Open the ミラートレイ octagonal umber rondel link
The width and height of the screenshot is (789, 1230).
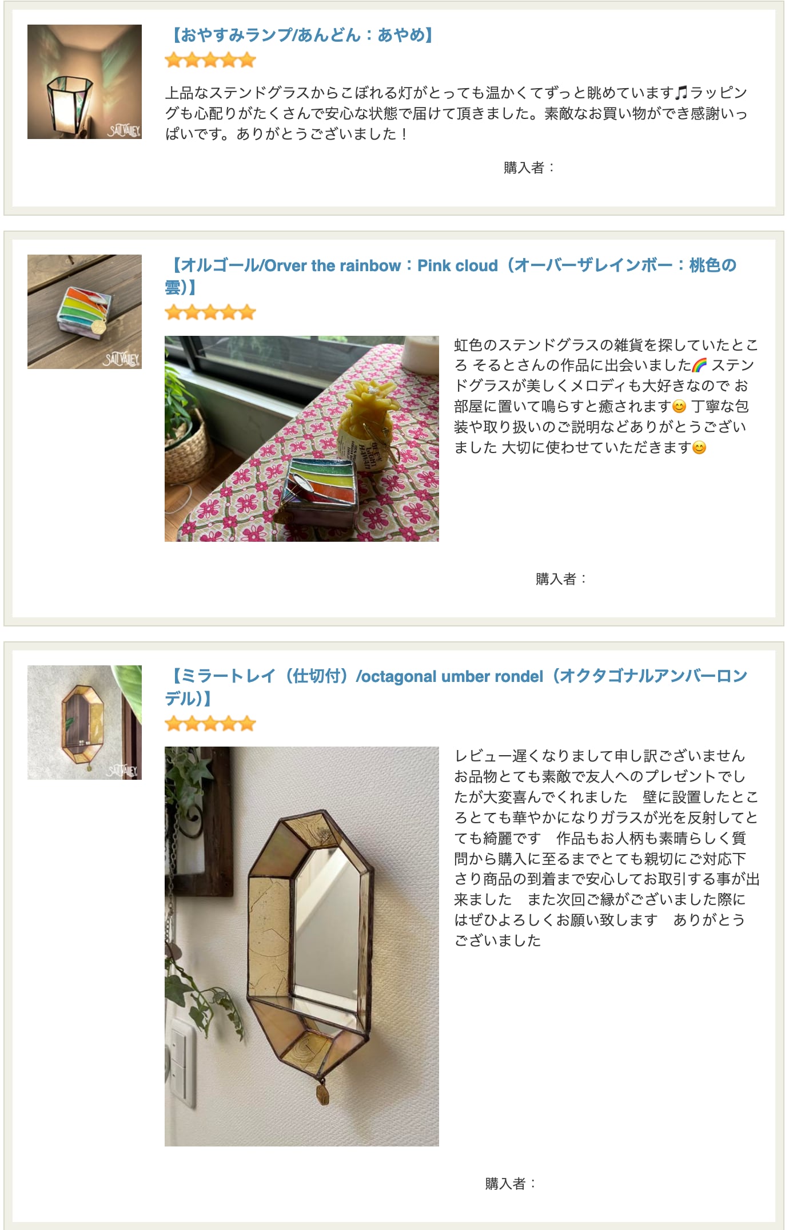click(x=456, y=687)
